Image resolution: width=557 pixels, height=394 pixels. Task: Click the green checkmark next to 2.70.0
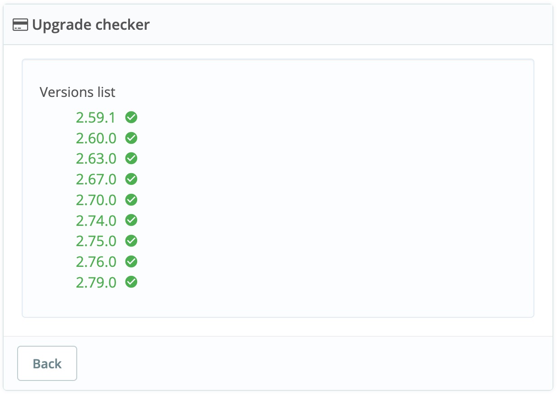131,200
